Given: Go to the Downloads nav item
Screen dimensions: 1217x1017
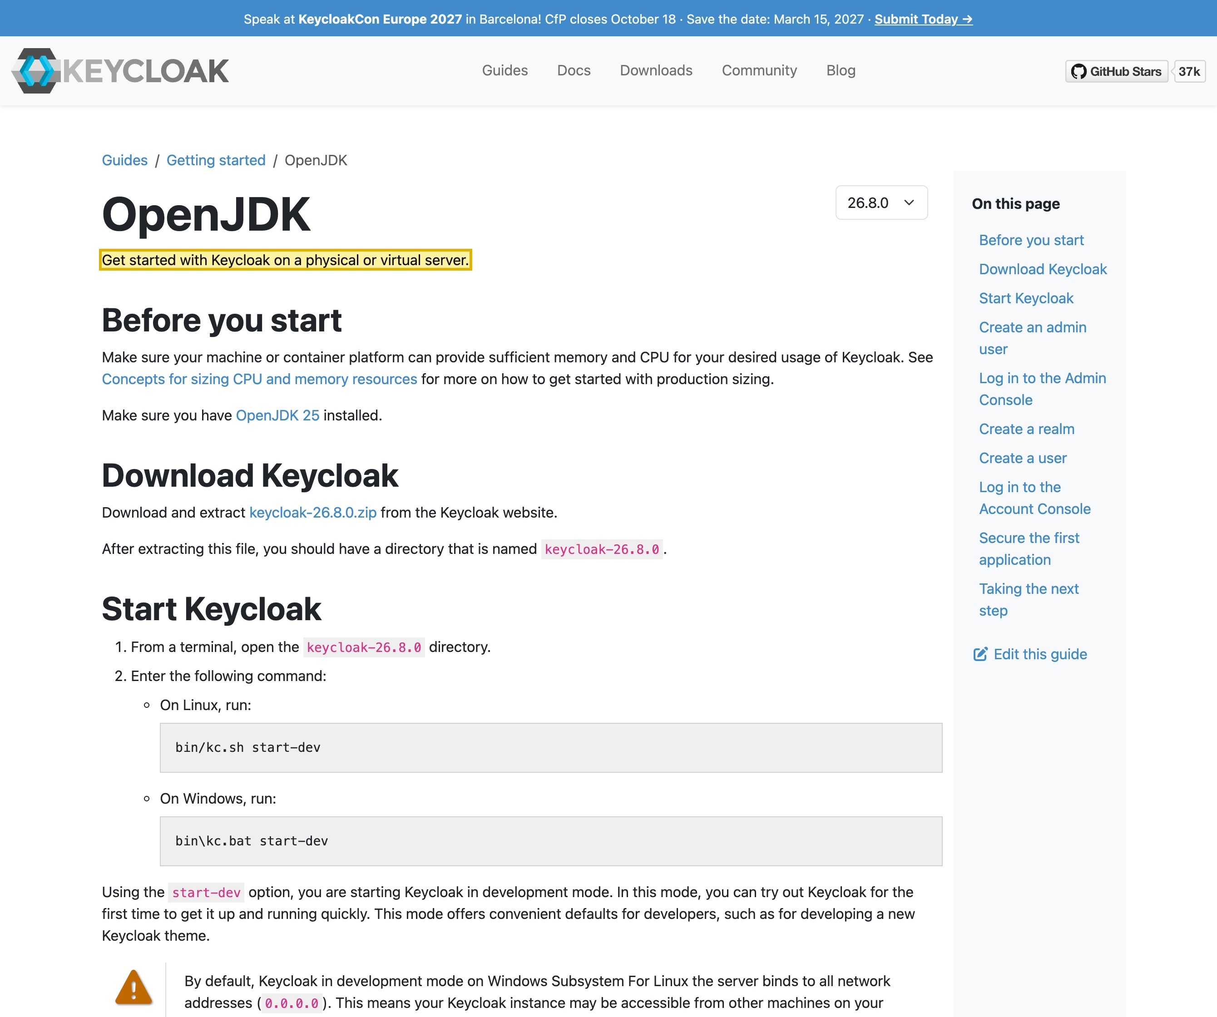Looking at the screenshot, I should tap(656, 71).
